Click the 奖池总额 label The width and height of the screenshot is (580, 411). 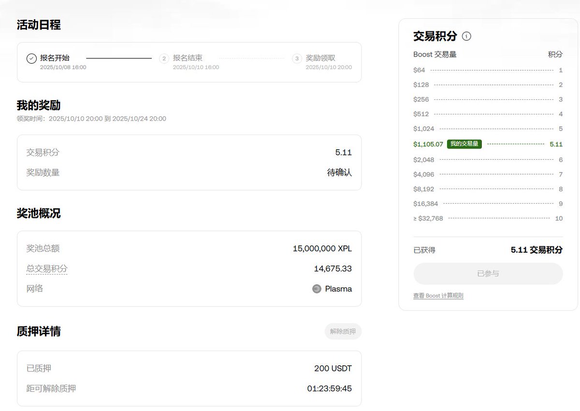(x=43, y=248)
